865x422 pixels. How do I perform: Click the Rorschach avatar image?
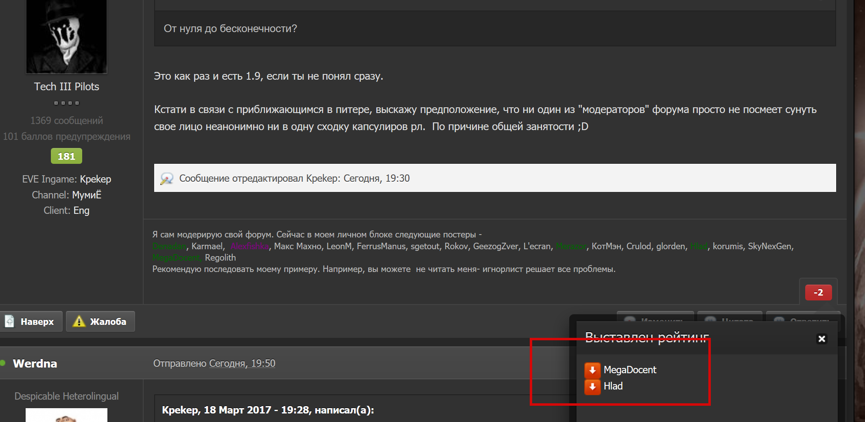[66, 37]
